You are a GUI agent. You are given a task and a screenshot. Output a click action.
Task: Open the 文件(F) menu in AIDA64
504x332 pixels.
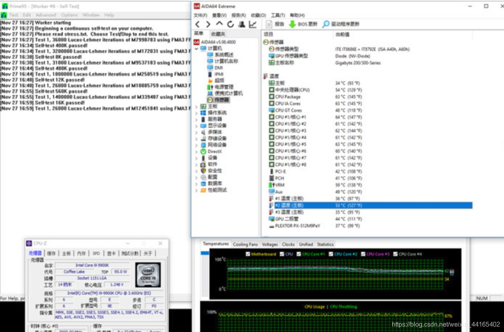[x=200, y=15]
